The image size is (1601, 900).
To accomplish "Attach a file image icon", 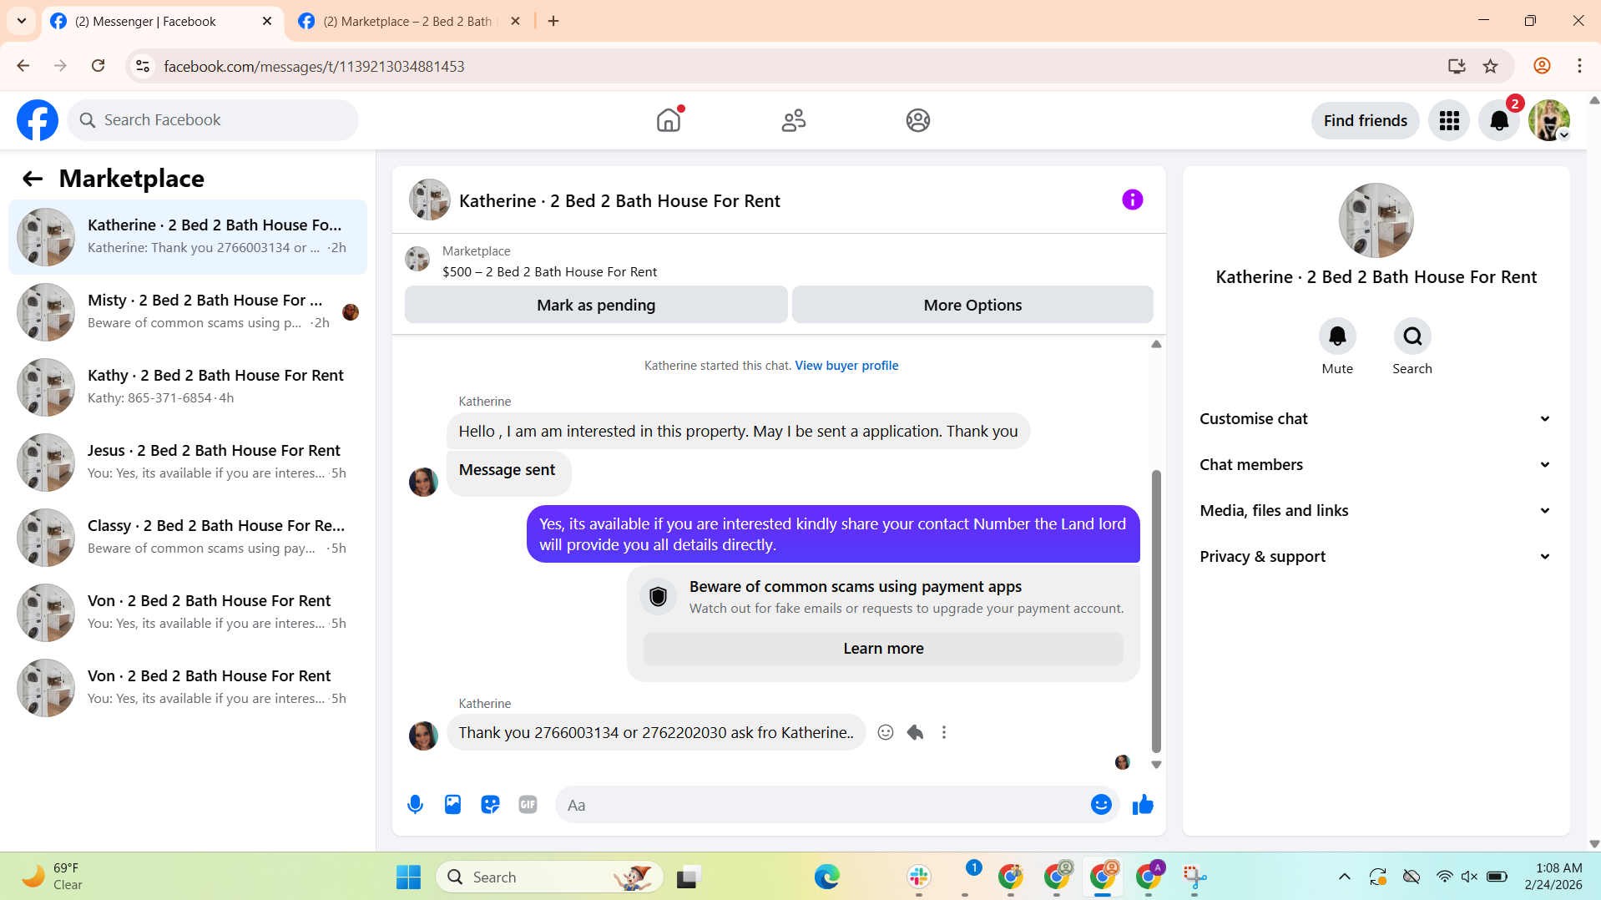I will [452, 805].
